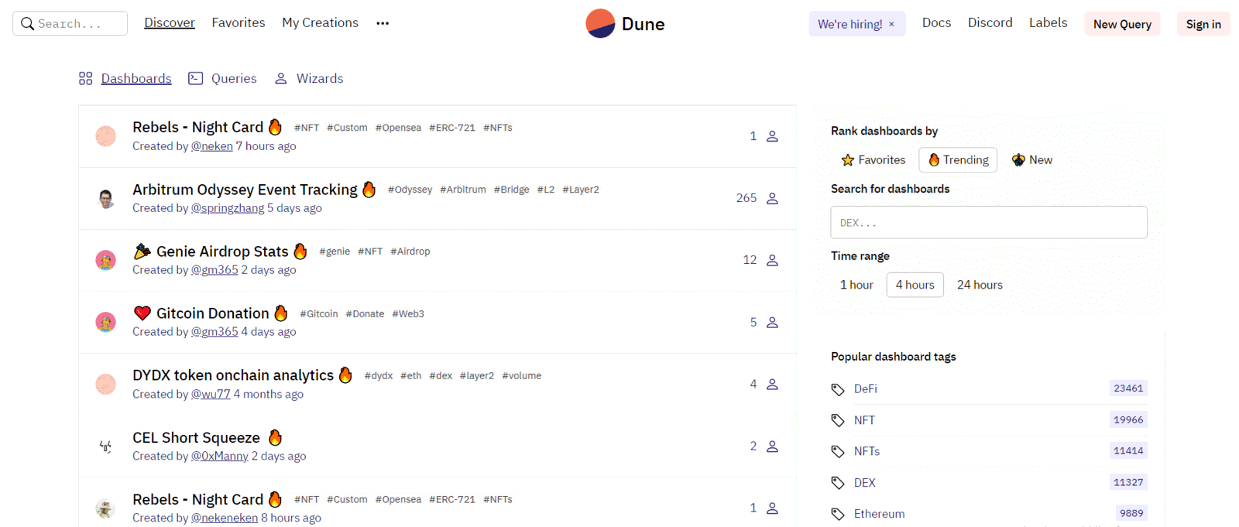Open DYDX token onchain analytics dashboard

233,375
